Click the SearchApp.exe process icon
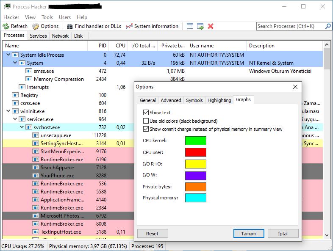 pos(36,168)
